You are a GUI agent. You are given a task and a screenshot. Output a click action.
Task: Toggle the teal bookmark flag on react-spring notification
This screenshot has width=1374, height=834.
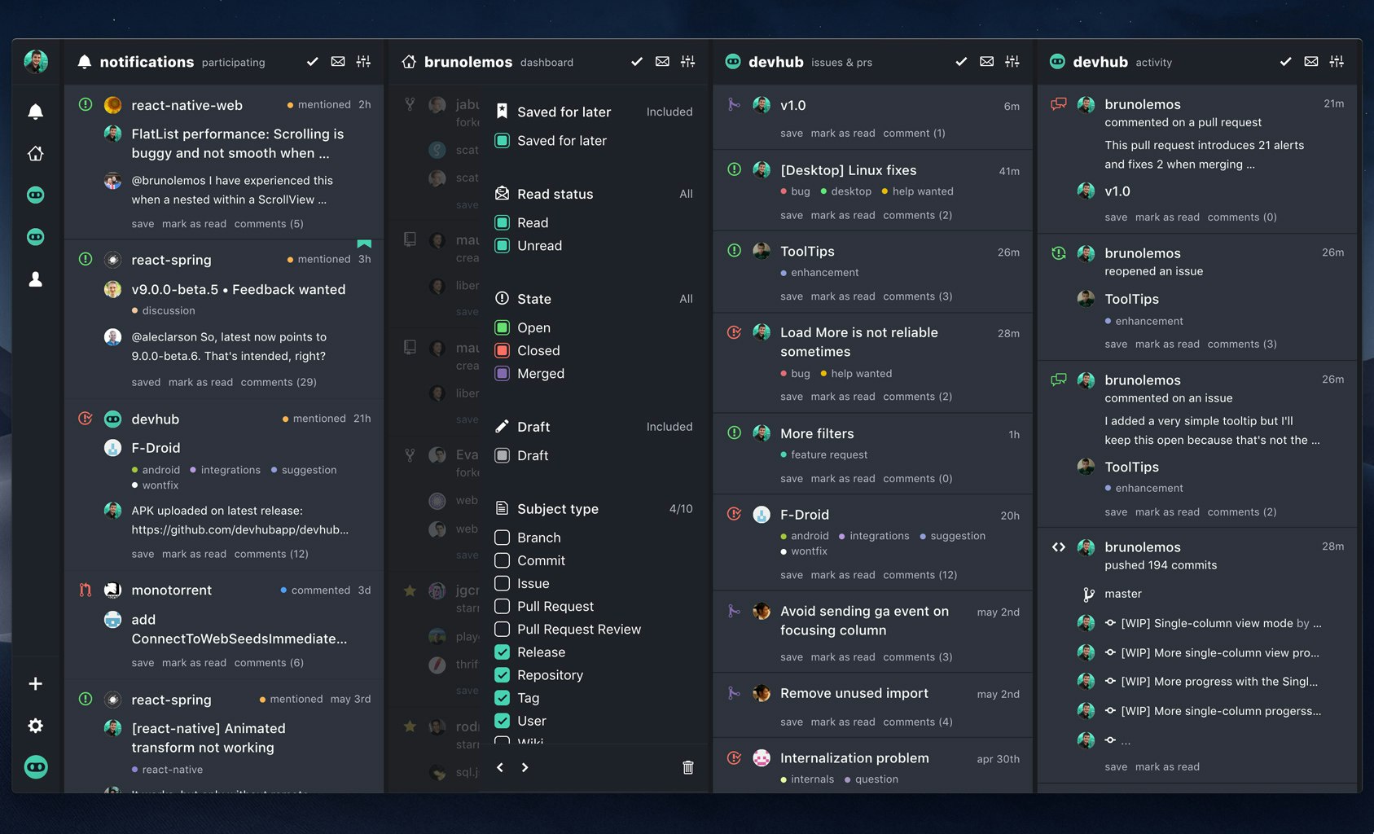coord(364,244)
